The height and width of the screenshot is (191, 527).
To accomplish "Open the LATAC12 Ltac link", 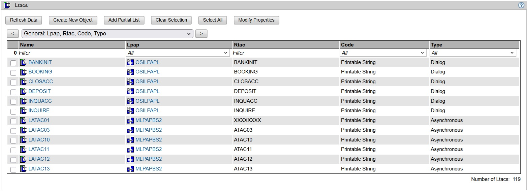I will (x=39, y=159).
